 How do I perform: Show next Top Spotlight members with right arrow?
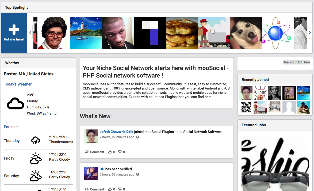click(310, 32)
